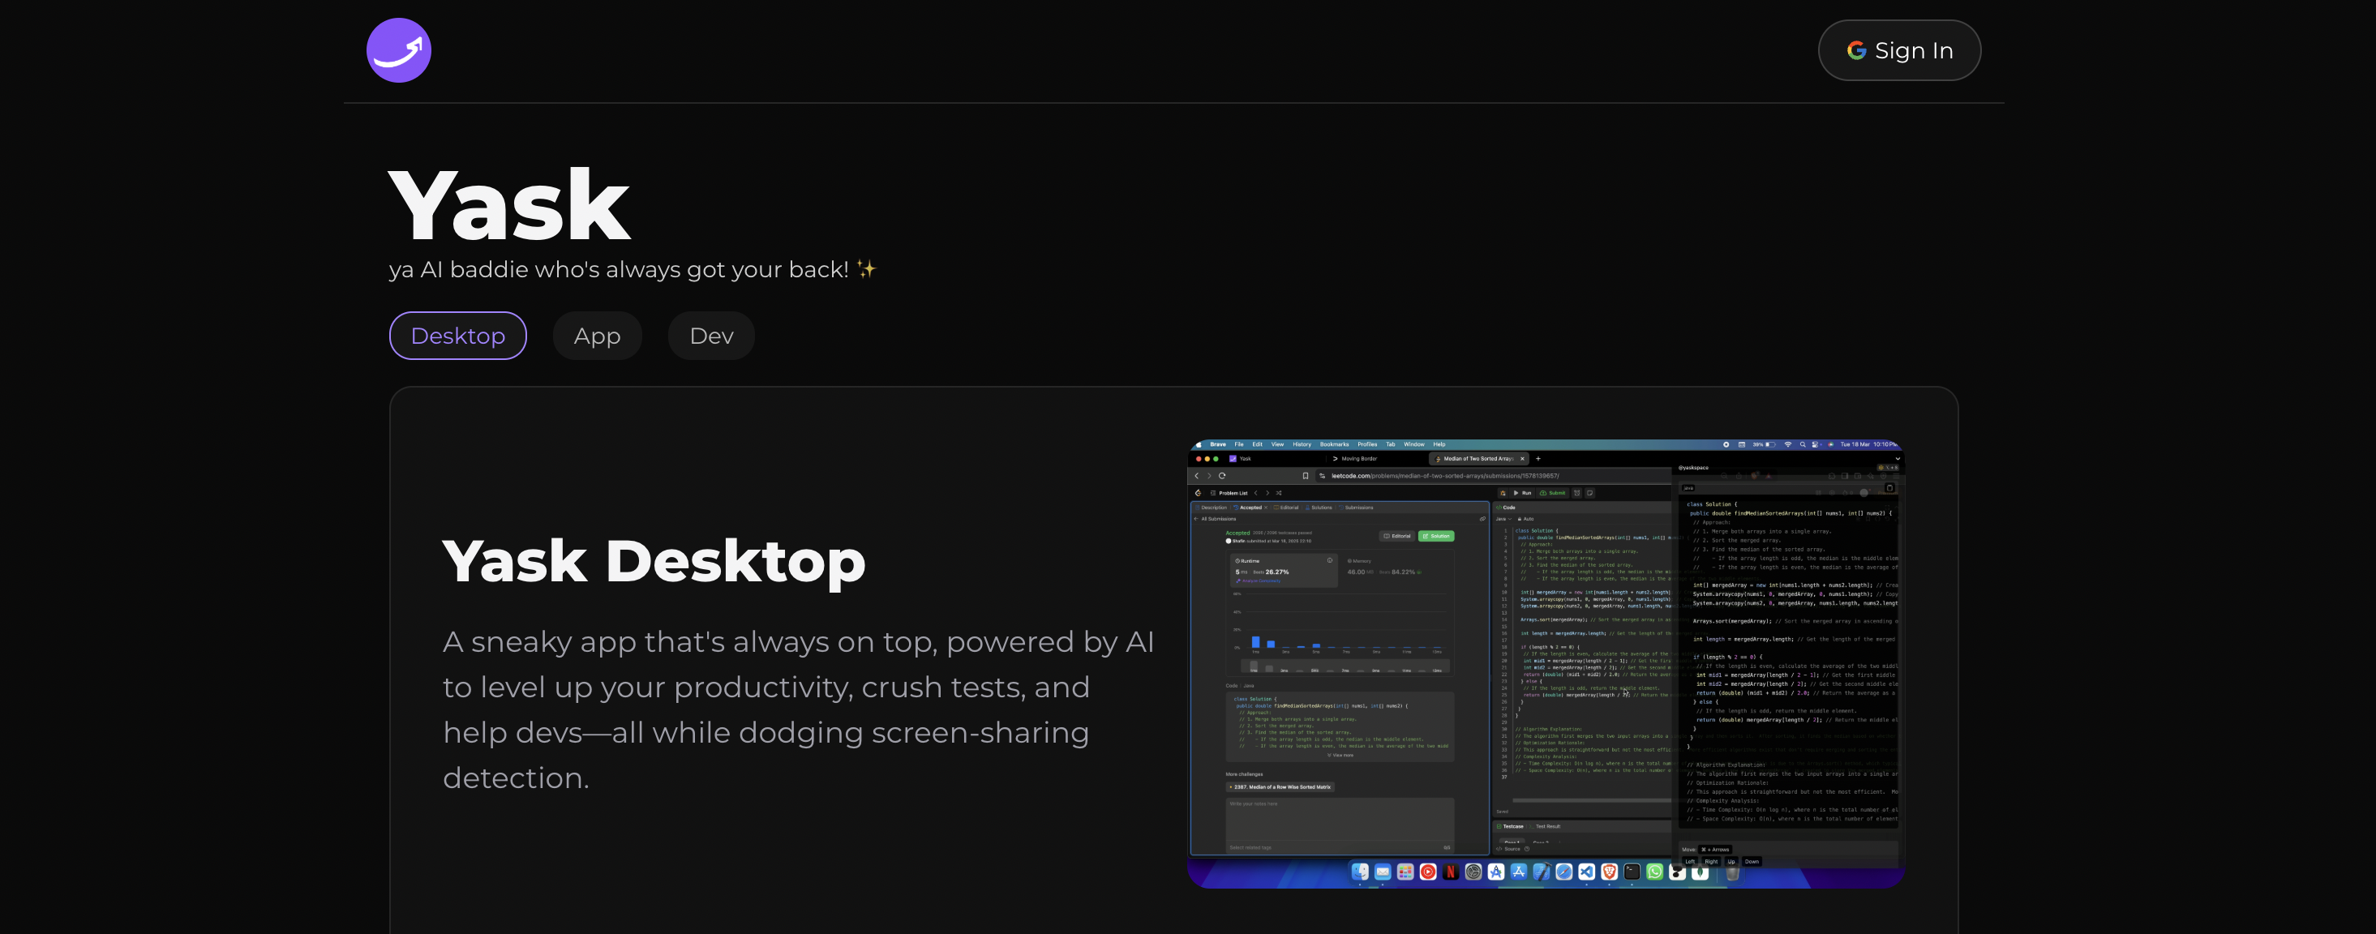Switch to the App tab

(x=597, y=336)
